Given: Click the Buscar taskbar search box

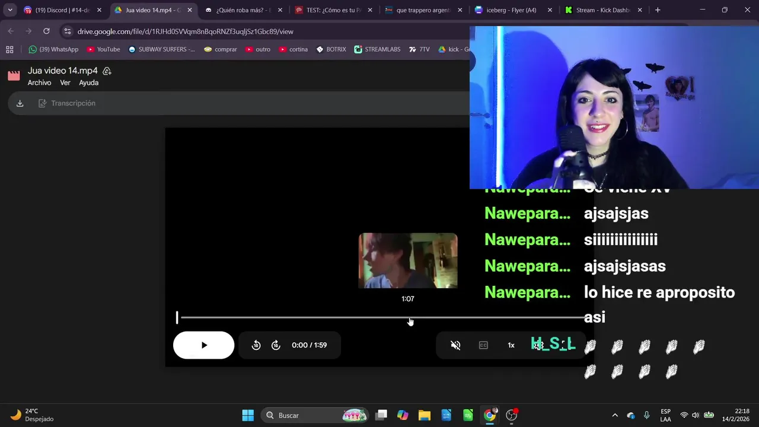Looking at the screenshot, I should pyautogui.click(x=315, y=415).
